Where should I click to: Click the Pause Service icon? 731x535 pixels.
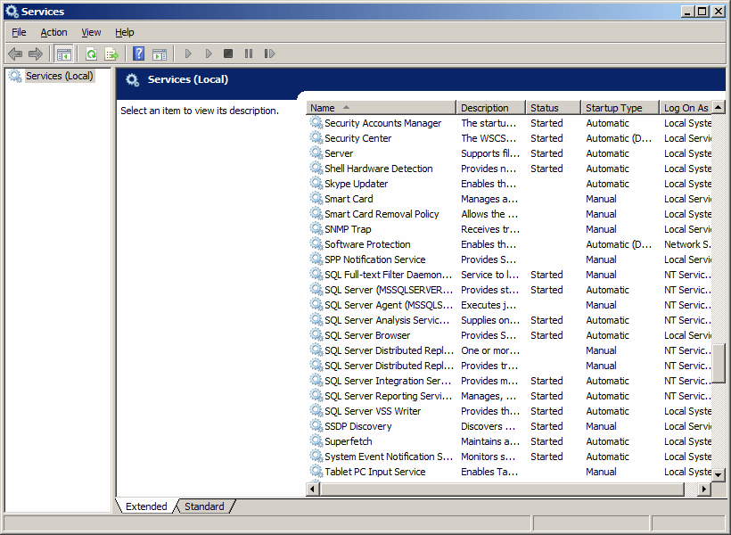(249, 53)
